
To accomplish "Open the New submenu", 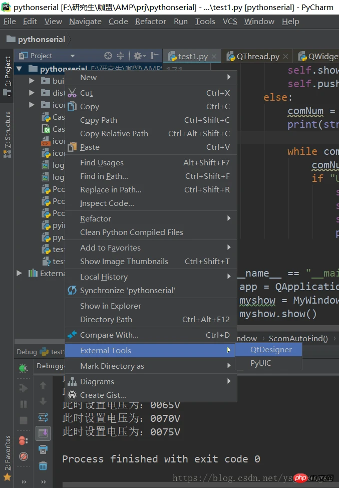I will (x=151, y=78).
